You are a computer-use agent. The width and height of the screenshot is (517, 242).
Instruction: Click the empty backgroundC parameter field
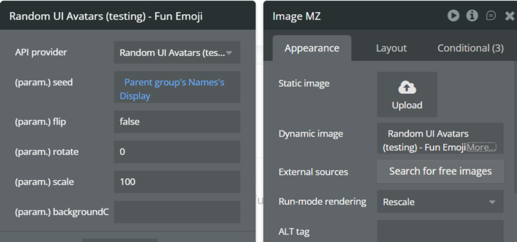click(x=177, y=212)
